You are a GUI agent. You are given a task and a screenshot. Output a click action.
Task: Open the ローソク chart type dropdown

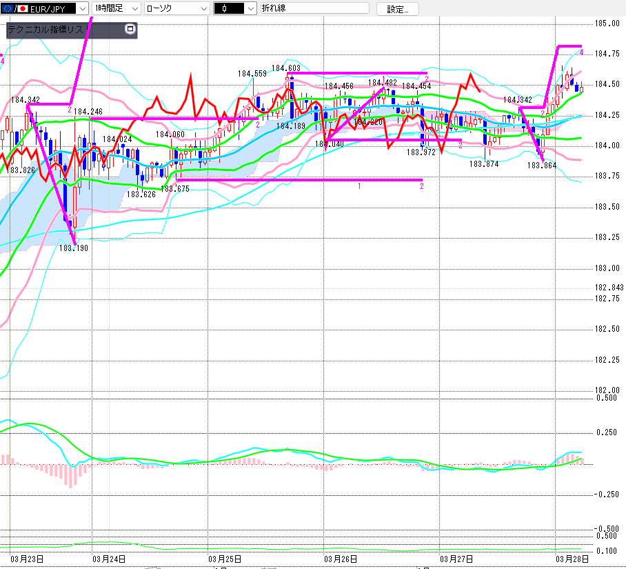tap(176, 8)
